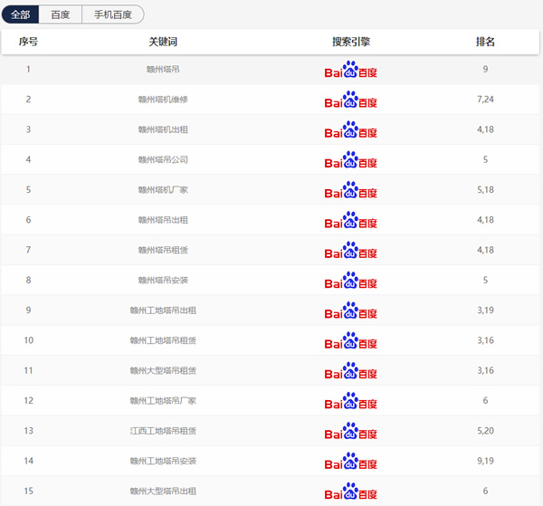
Task: Select keyword 赣州大型塔吊租赁
Action: [x=163, y=370]
